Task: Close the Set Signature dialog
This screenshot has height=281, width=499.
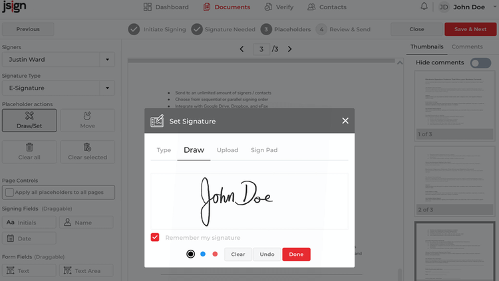Action: [x=345, y=121]
